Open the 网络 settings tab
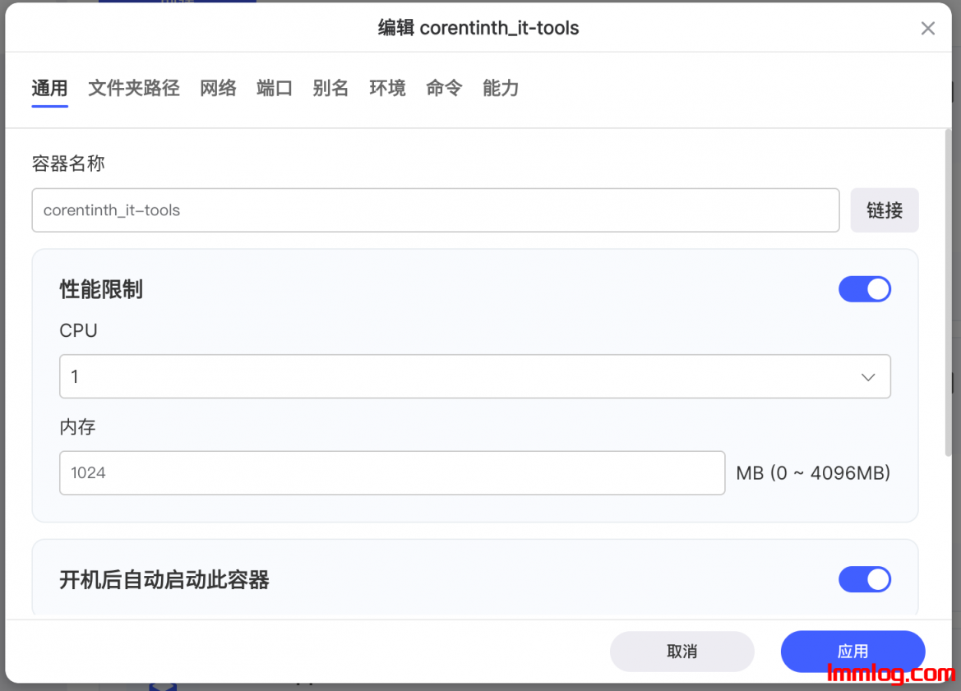961x691 pixels. 218,89
